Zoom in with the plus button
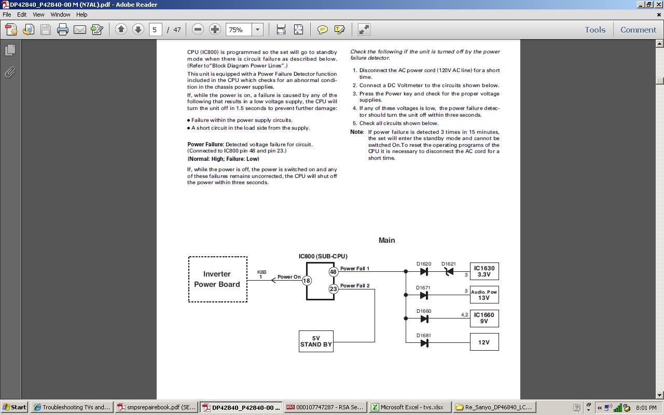 215,30
